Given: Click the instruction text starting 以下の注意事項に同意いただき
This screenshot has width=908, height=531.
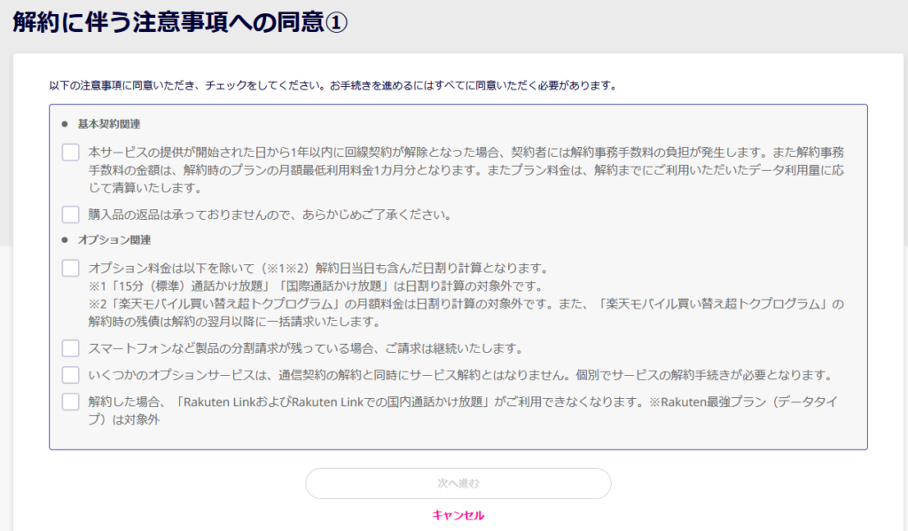Looking at the screenshot, I should [x=333, y=86].
